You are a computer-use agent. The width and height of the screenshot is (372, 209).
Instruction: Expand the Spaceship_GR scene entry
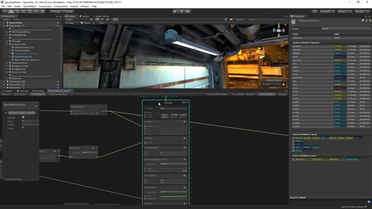(x=5, y=81)
